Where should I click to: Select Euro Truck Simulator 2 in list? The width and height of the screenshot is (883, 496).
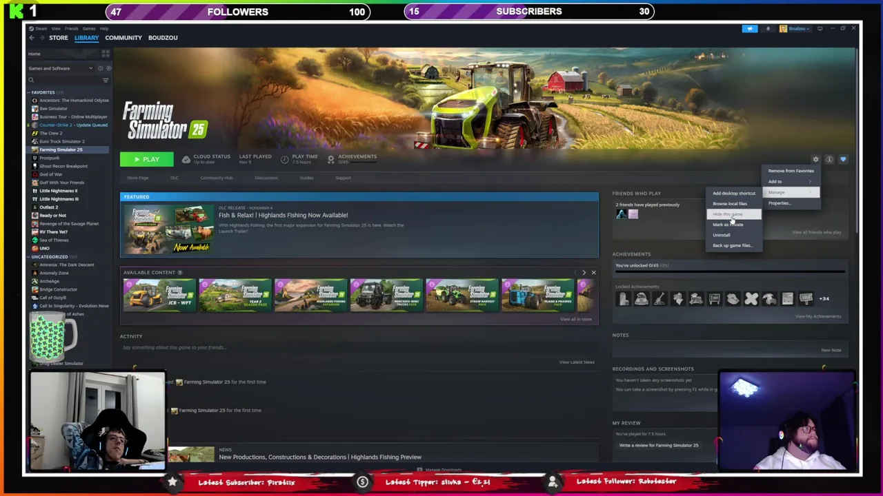point(62,141)
